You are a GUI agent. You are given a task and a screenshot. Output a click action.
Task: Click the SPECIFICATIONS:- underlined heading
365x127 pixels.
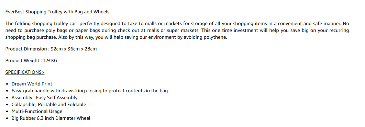pos(25,72)
